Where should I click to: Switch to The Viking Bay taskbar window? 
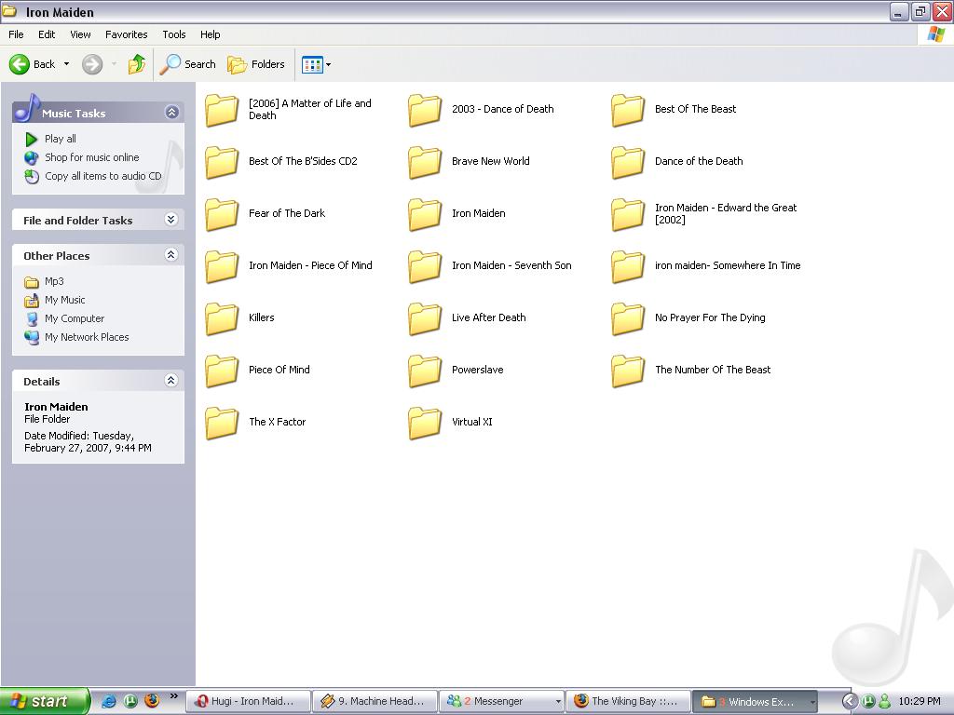628,702
